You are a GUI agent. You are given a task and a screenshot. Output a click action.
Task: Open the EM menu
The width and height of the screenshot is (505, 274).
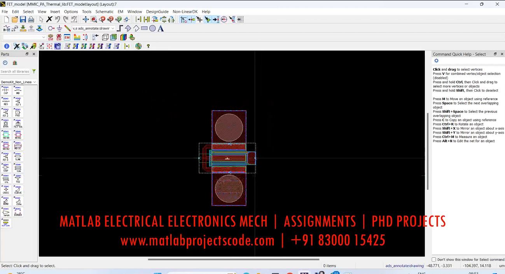(x=121, y=12)
